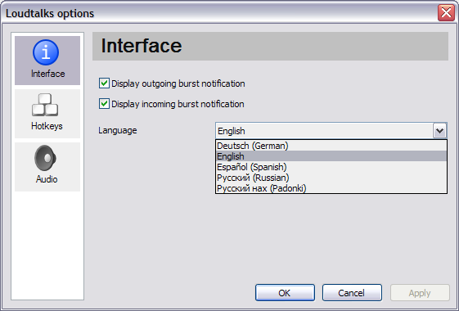Click the Cancel button
The height and width of the screenshot is (311, 459).
tap(352, 292)
